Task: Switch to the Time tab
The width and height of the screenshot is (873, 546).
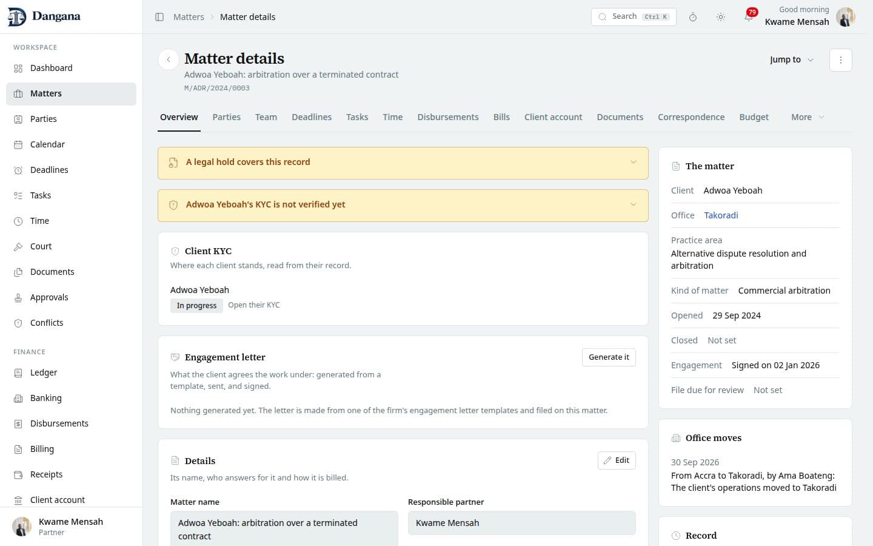Action: point(393,117)
